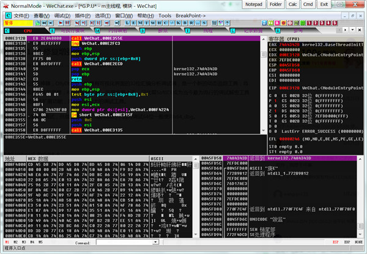Select the 'call WeChat.008E2ECD' instruction row
The height and width of the screenshot is (254, 367).
(x=132, y=64)
